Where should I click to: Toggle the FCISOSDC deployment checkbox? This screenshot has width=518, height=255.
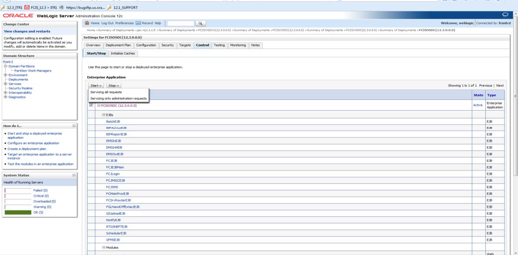coord(91,105)
